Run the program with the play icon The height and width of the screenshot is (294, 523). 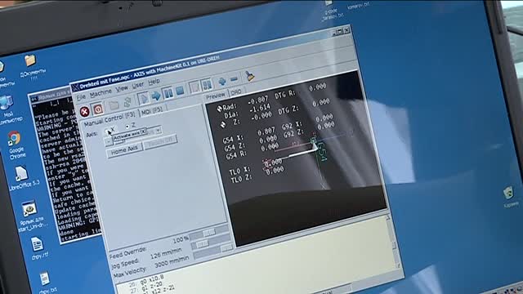143,99
